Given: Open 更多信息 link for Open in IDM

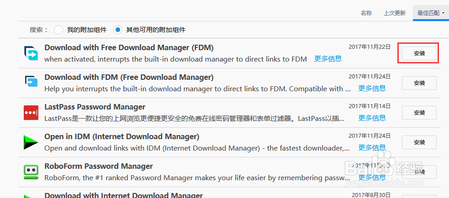Looking at the screenshot, I should point(372,148).
